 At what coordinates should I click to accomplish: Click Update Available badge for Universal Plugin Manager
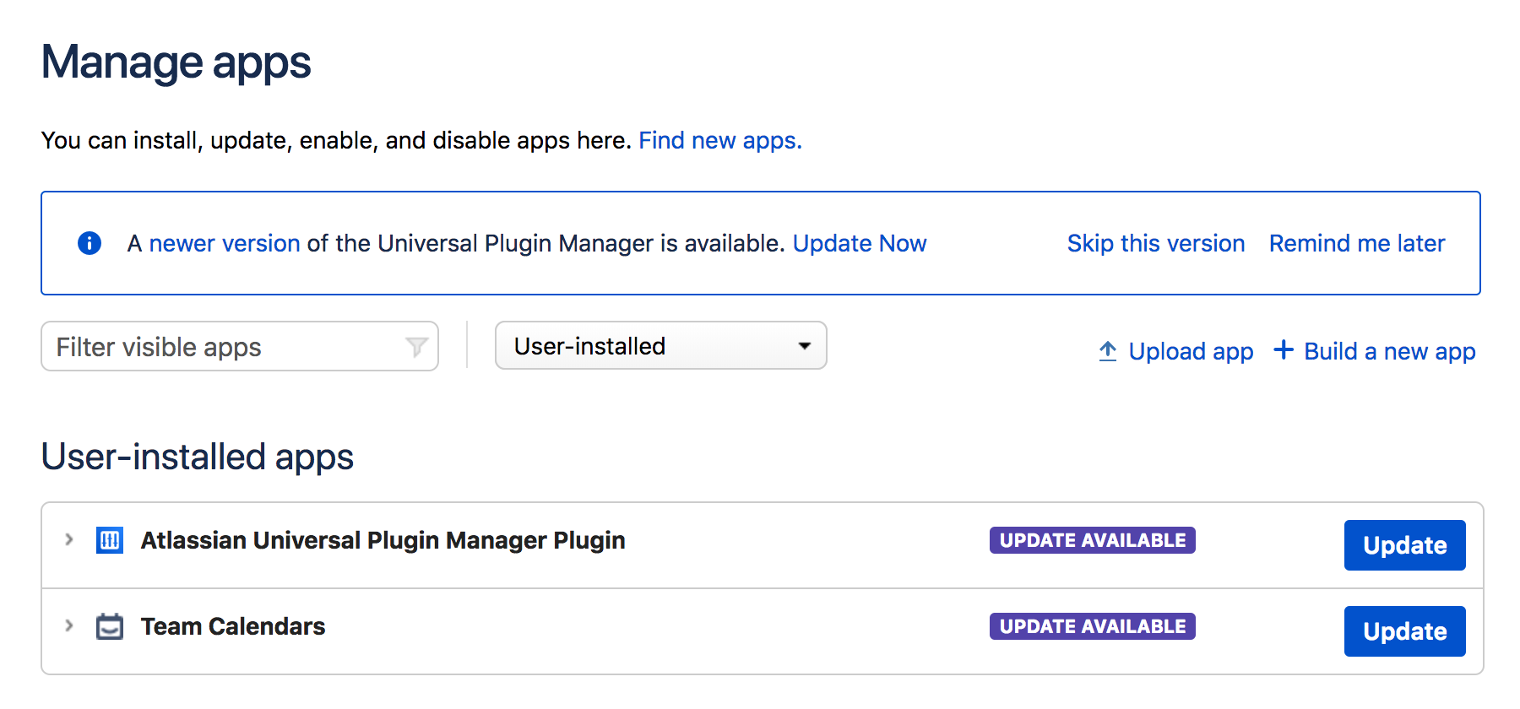tap(1093, 540)
